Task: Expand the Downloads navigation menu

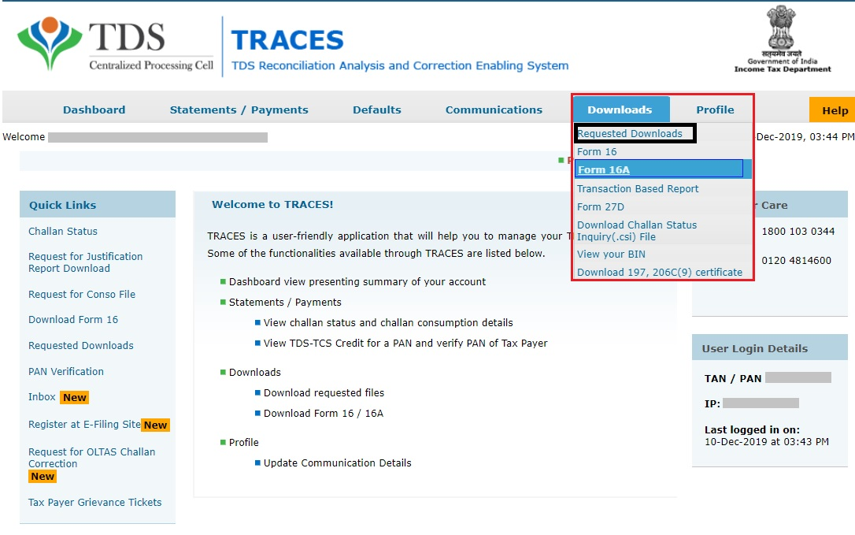Action: pos(621,110)
